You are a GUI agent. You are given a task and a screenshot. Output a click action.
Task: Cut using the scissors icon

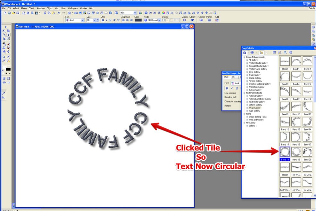coord(45,13)
